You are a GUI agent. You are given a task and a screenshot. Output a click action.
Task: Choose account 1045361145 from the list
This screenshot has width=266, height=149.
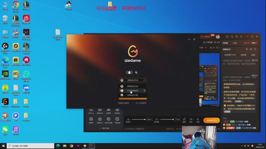(x=133, y=95)
